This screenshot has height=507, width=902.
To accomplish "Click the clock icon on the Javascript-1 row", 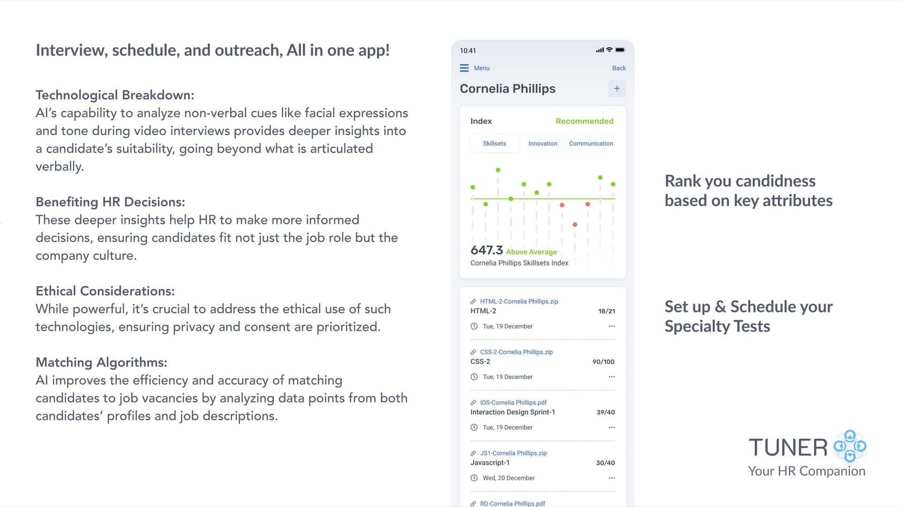I will tap(474, 478).
